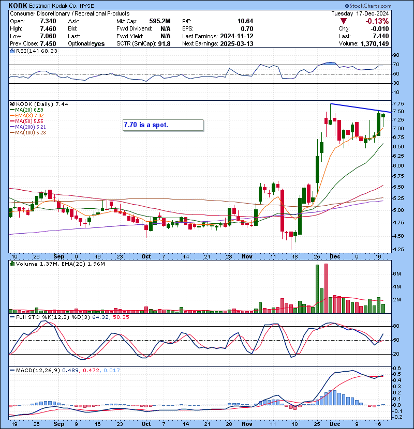Click the MACD value 0.489
This screenshot has height=429, width=414.
[70, 371]
